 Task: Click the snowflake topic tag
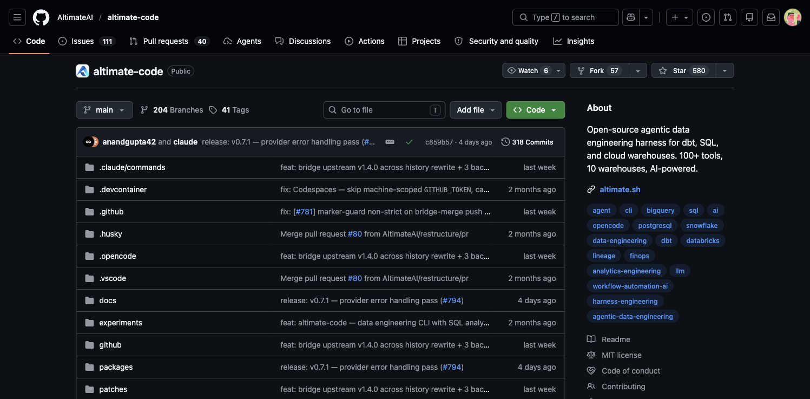coord(702,225)
